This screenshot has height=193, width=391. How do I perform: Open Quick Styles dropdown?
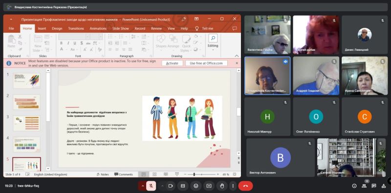pyautogui.click(x=186, y=43)
